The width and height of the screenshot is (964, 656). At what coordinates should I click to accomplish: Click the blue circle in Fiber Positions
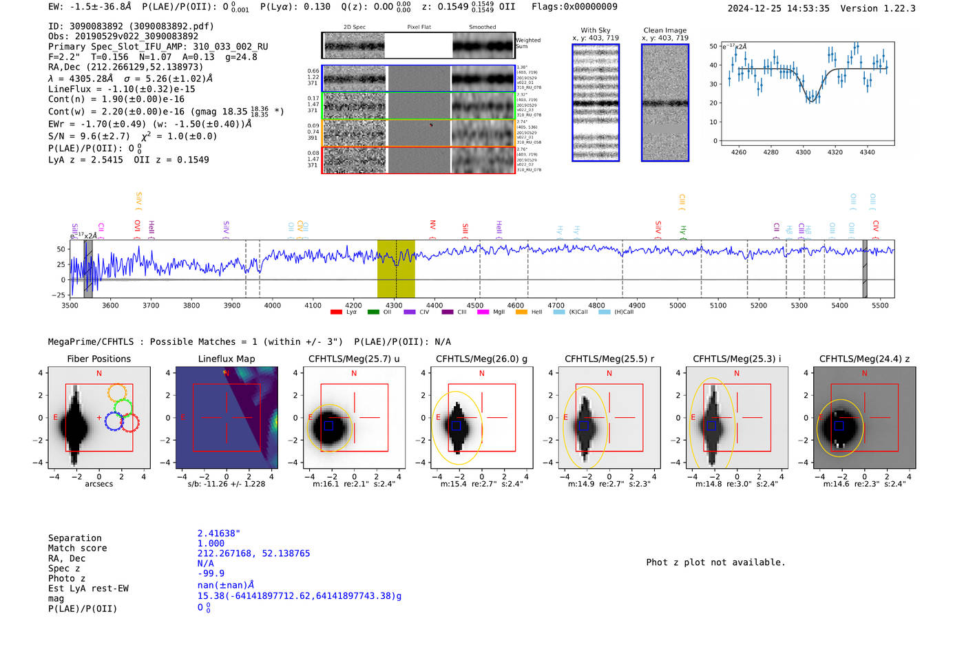click(114, 421)
